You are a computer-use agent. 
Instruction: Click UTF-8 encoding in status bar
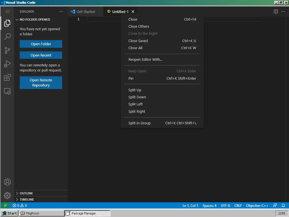[225, 206]
